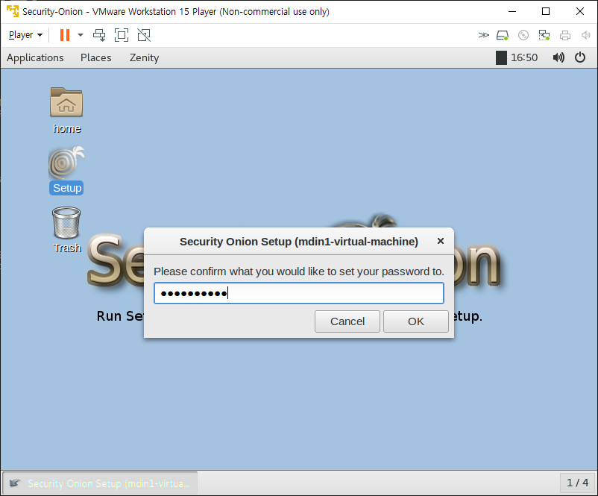
Task: Focus the password confirmation field
Action: click(x=298, y=293)
